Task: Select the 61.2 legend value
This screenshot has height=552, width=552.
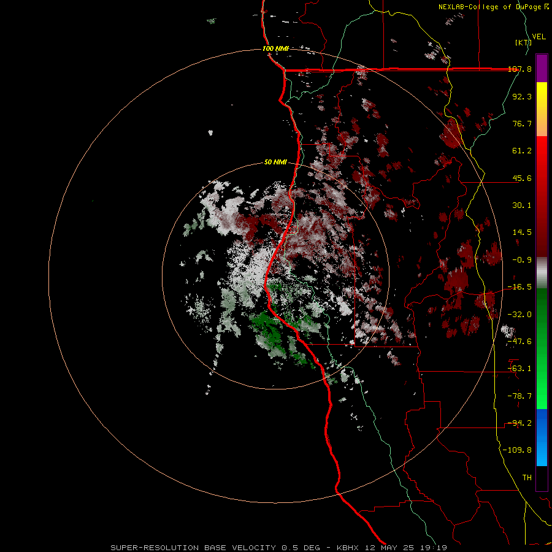Action: pos(522,151)
